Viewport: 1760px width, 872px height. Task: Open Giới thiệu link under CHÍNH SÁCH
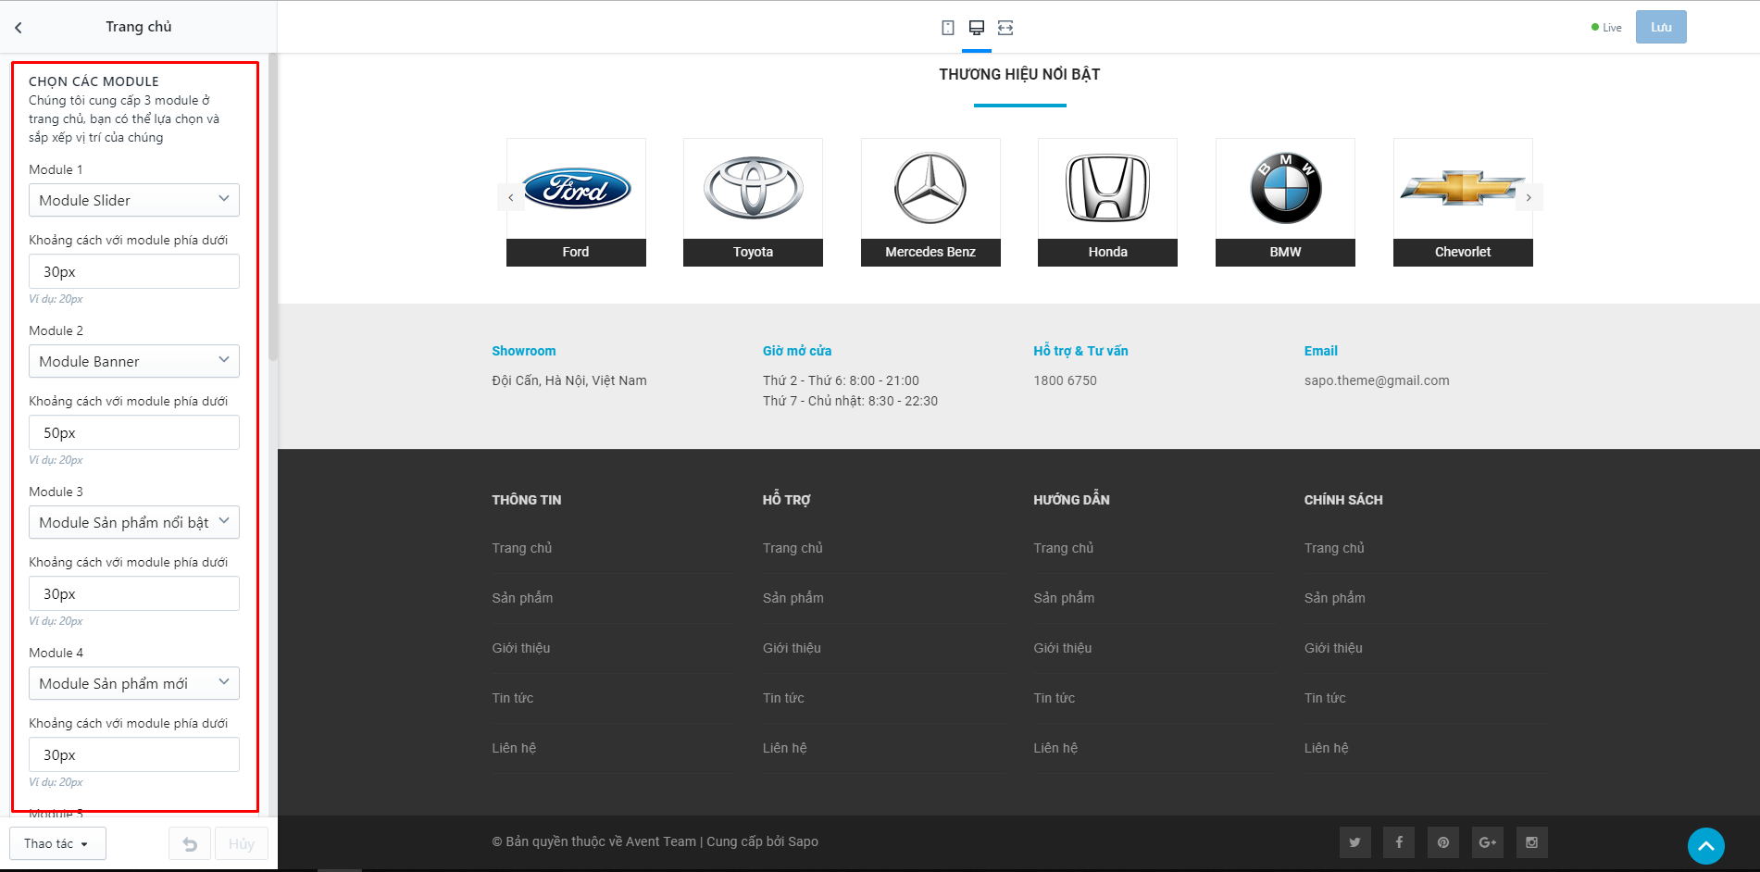(1333, 648)
